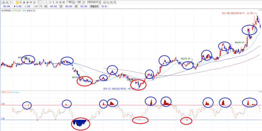The height and width of the screenshot is (131, 262).
Task: Click the 체결강도 label
Action: pos(95,6)
